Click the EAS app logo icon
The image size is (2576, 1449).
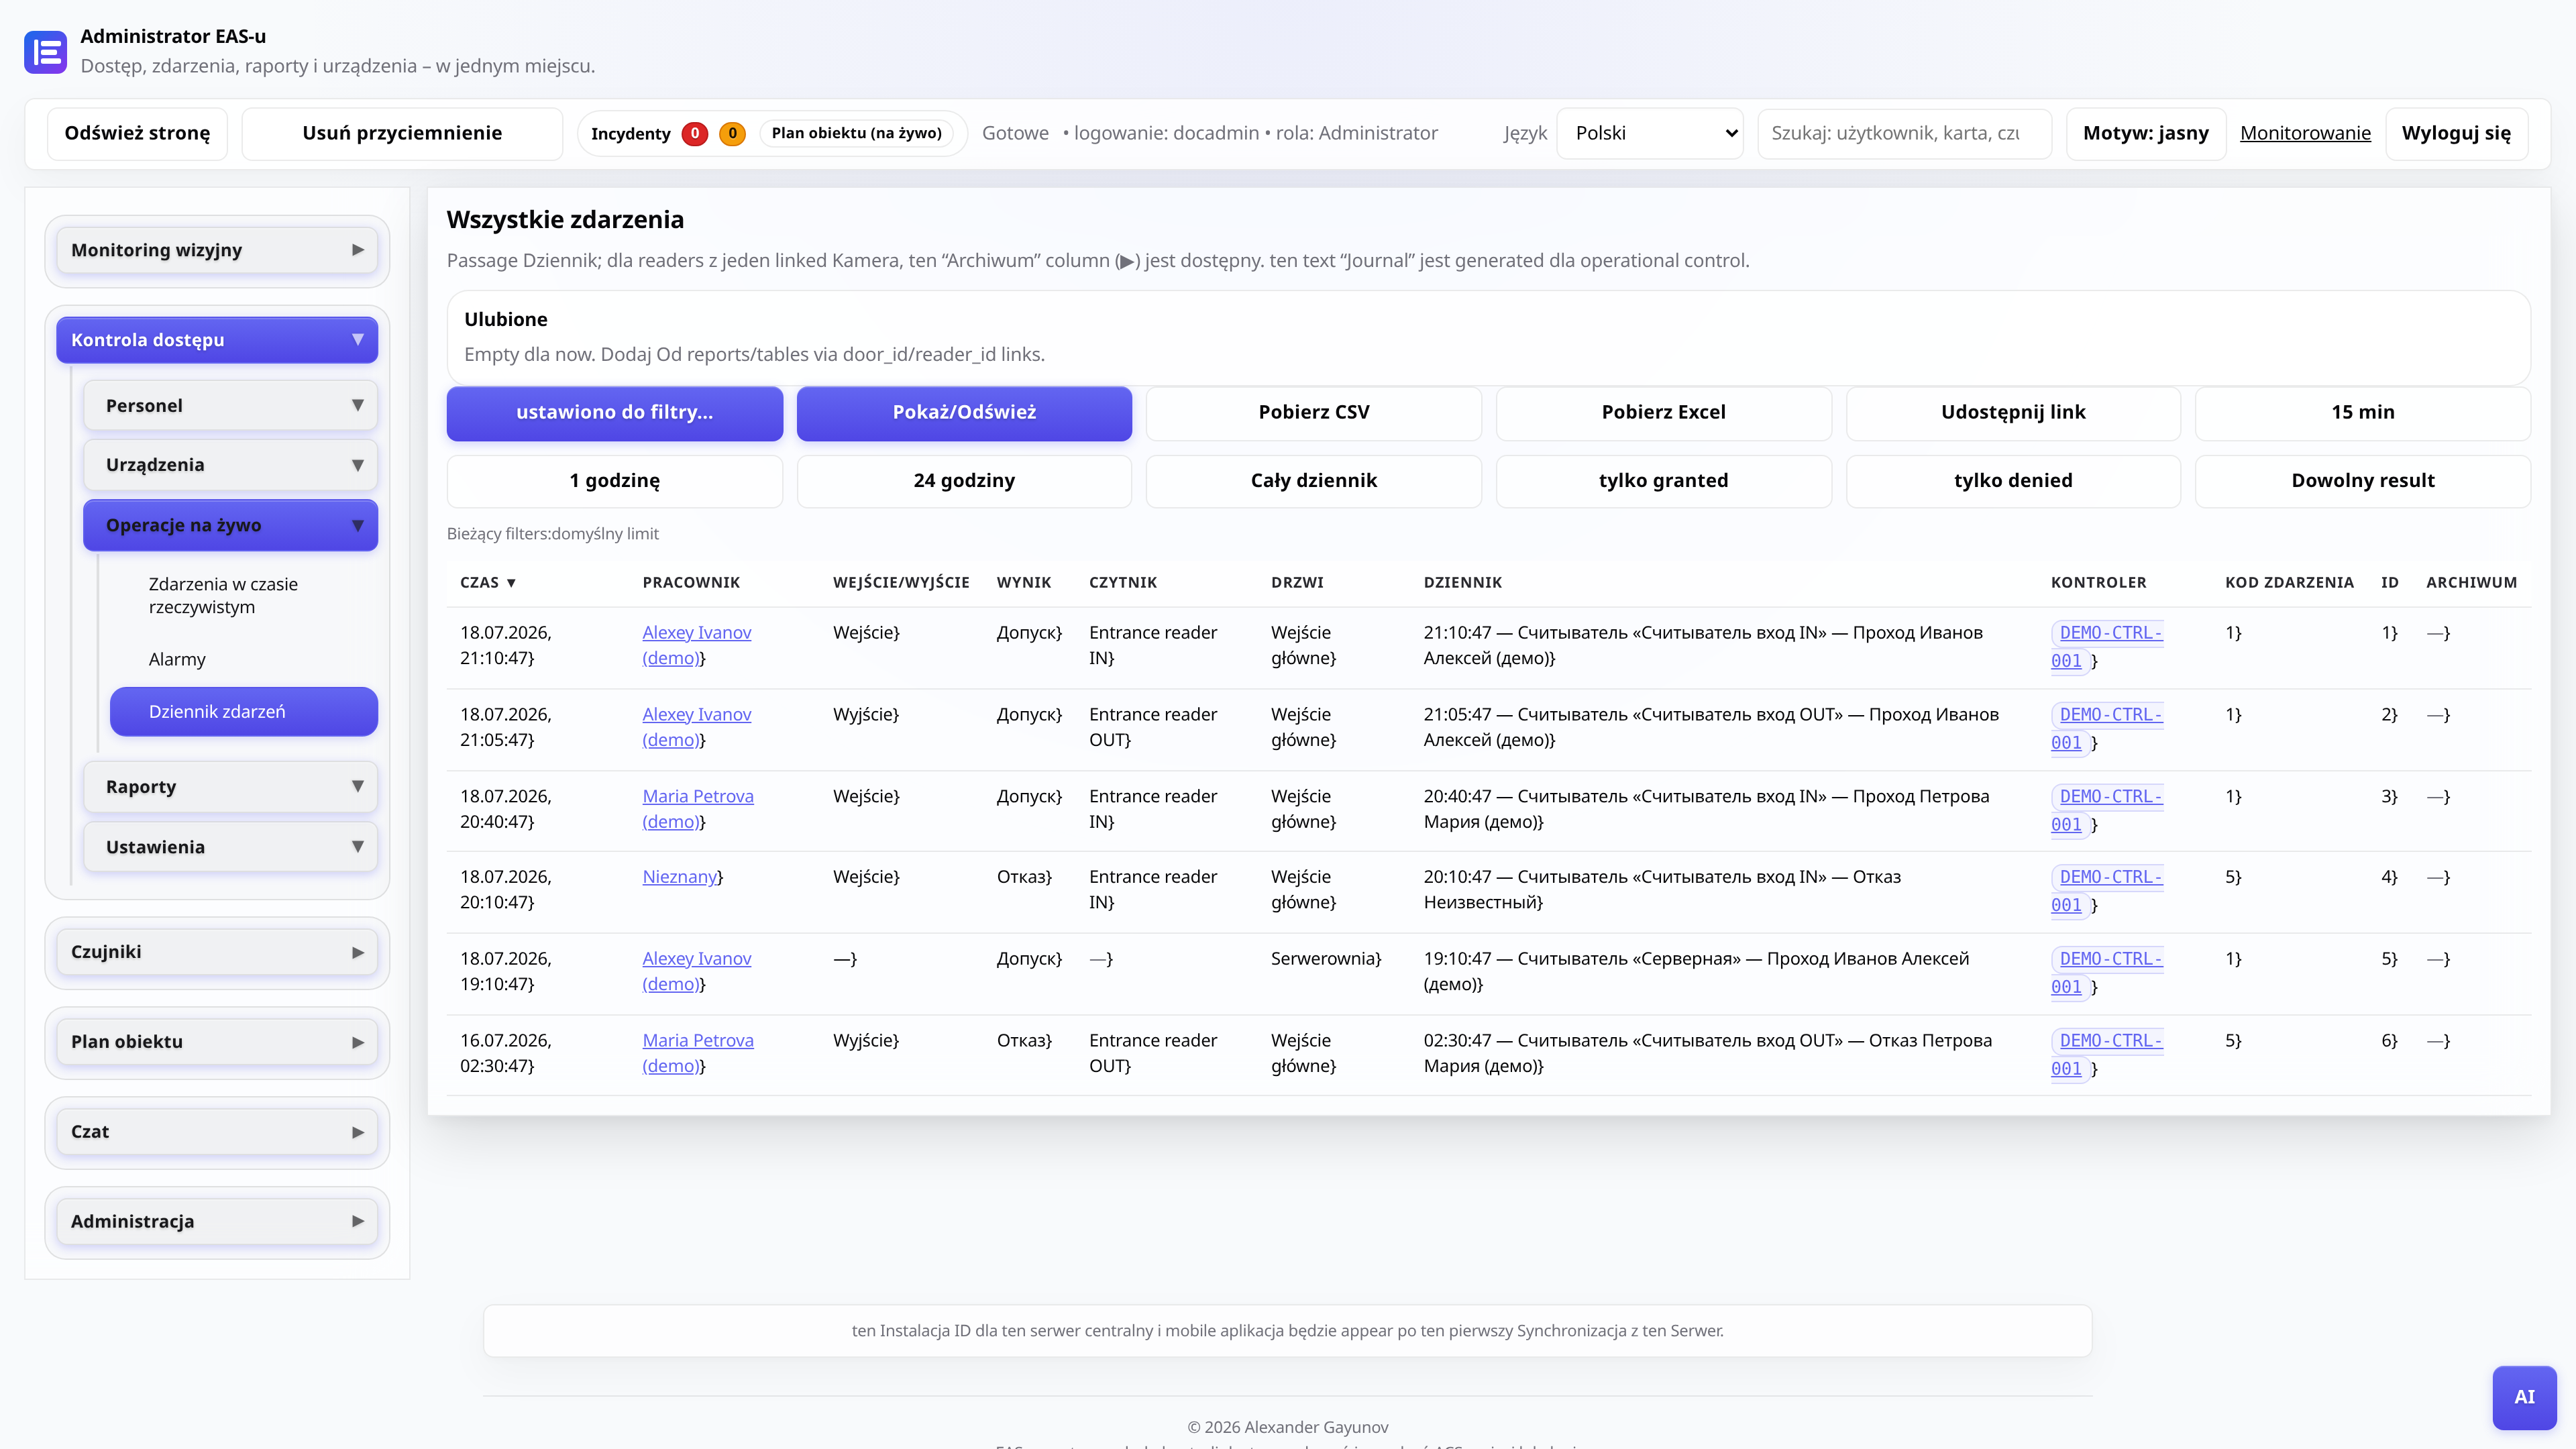pos(46,52)
